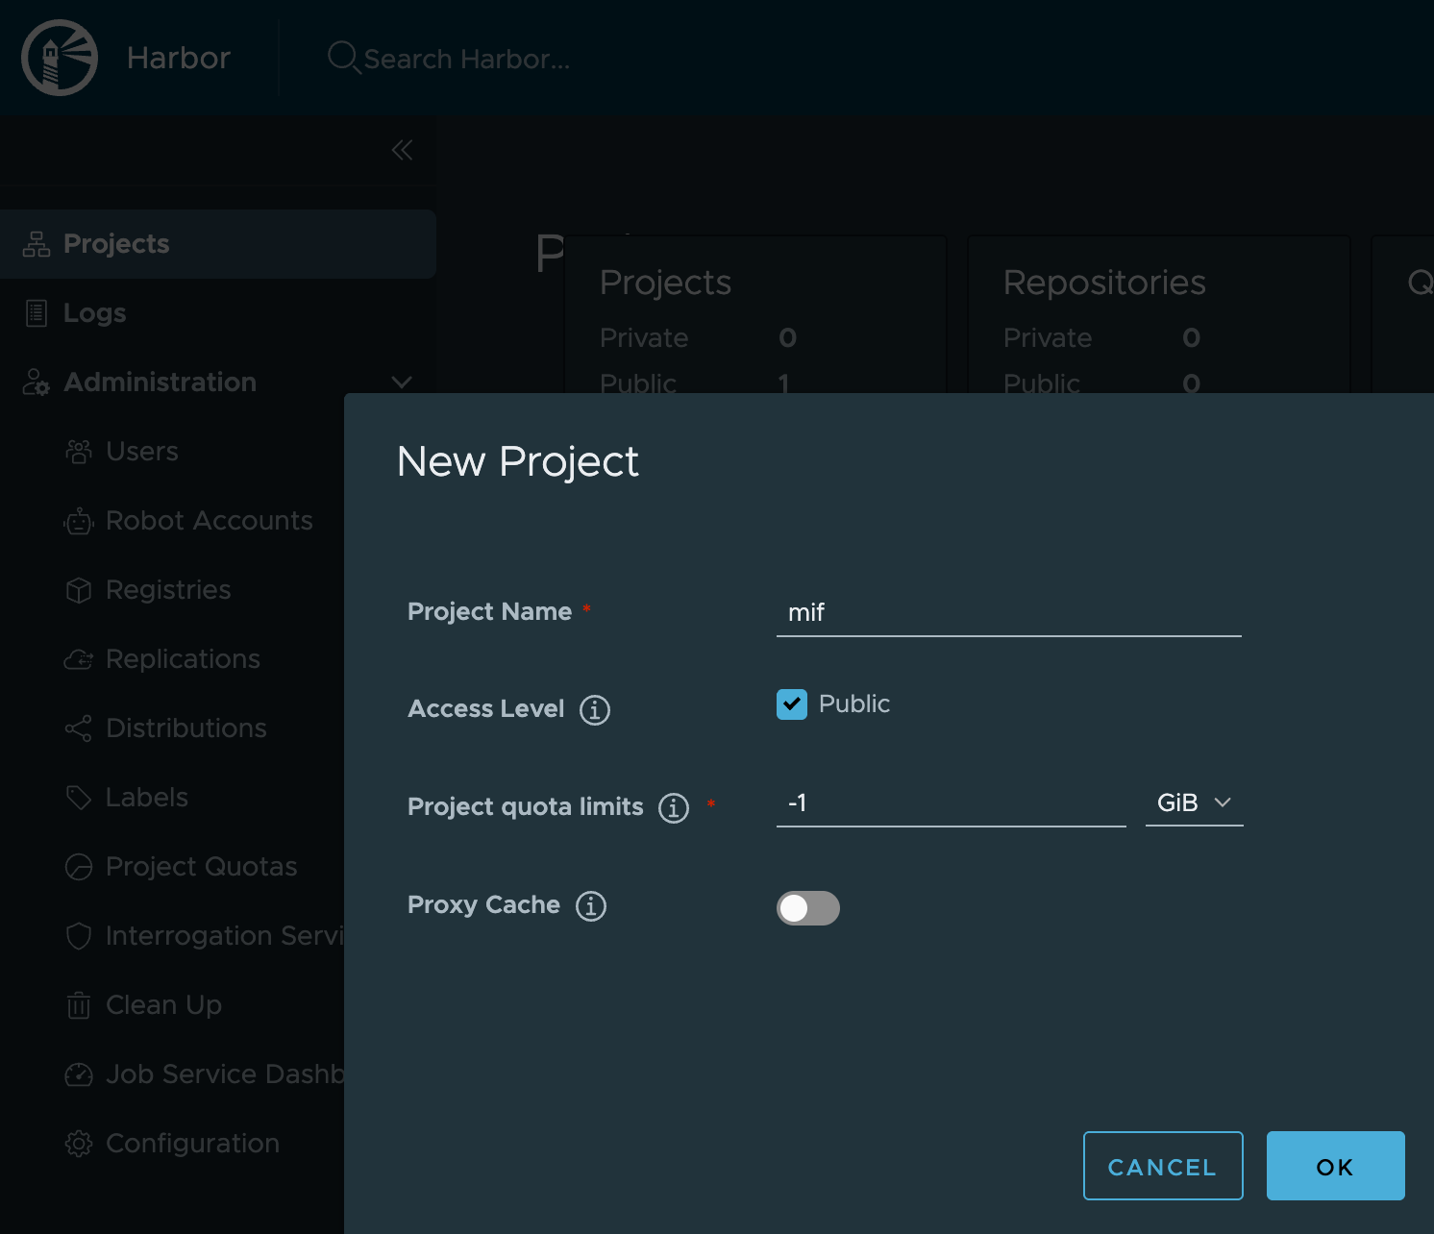Switch to Project Quotas in the sidebar
Image resolution: width=1434 pixels, height=1234 pixels.
tap(78, 866)
